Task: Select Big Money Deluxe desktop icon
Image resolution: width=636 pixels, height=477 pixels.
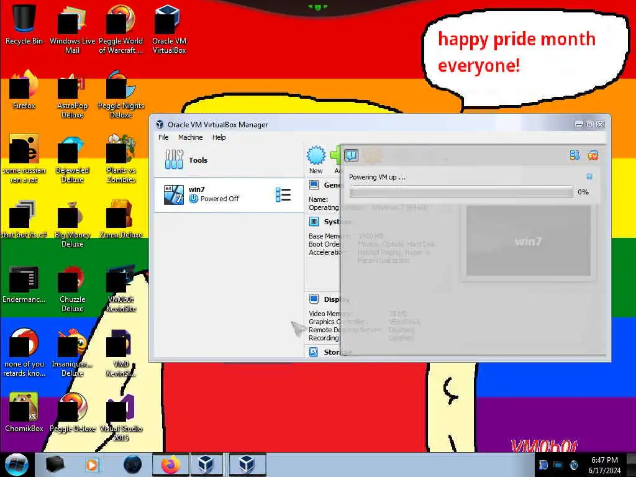Action: [72, 223]
